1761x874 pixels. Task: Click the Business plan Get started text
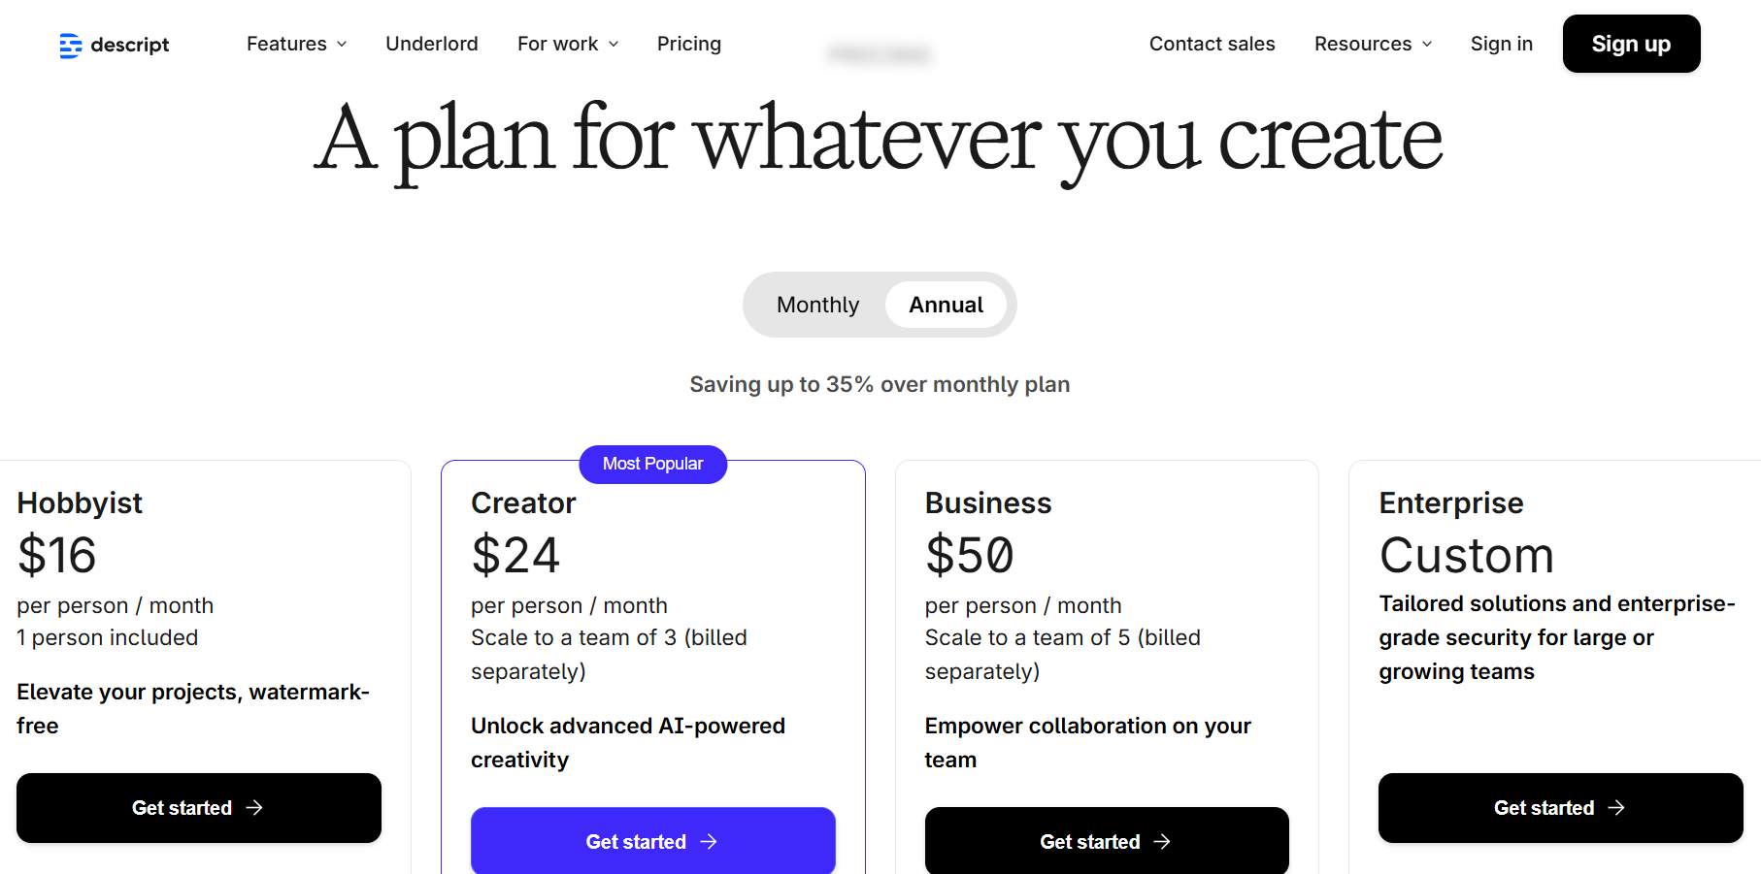[x=1089, y=842]
